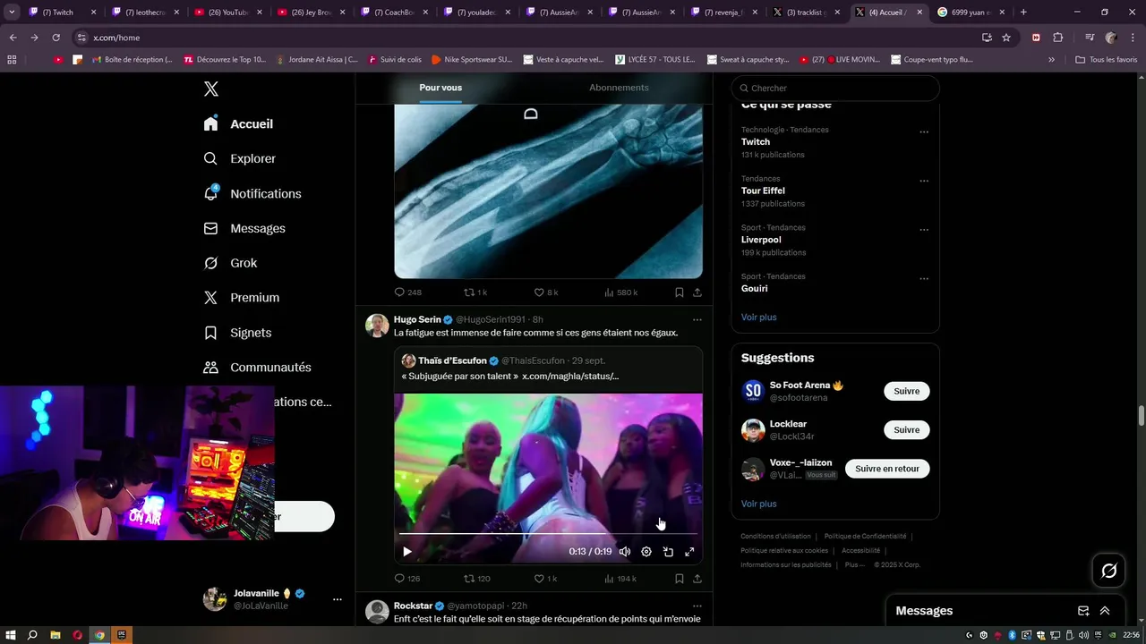Toggle picture-in-picture for the video
This screenshot has width=1146, height=644.
(x=668, y=552)
